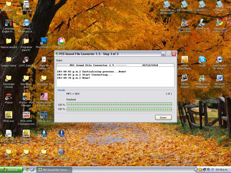Viewport: 231px width, 173px height.
Task: Open the Programas para PC folder
Action: click(x=26, y=45)
